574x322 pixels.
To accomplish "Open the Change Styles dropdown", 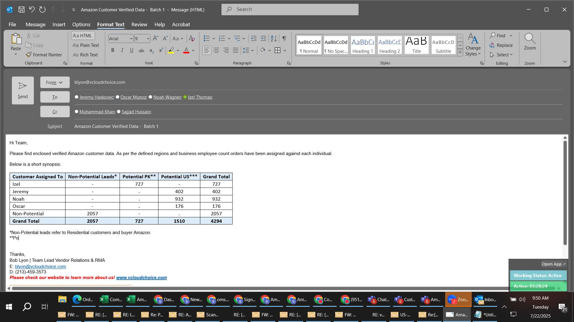I will pyautogui.click(x=473, y=45).
